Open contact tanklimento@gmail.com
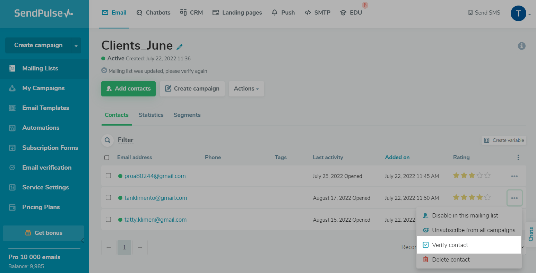Viewport: 536px width, 273px height. point(156,198)
